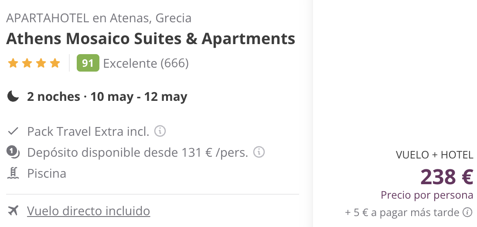Open the Vuelo directo incluido link
Viewport: 477px width, 227px height.
tap(89, 211)
